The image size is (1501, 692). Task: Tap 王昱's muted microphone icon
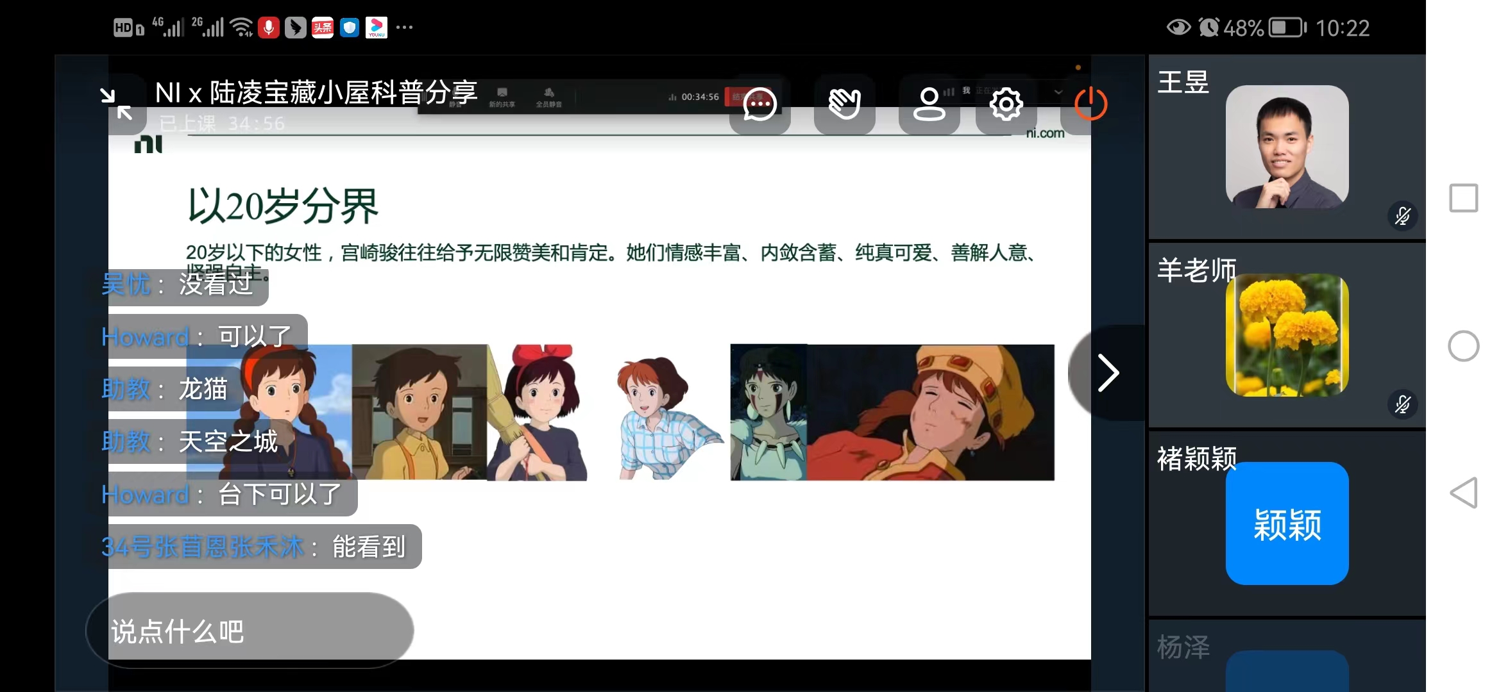1402,216
